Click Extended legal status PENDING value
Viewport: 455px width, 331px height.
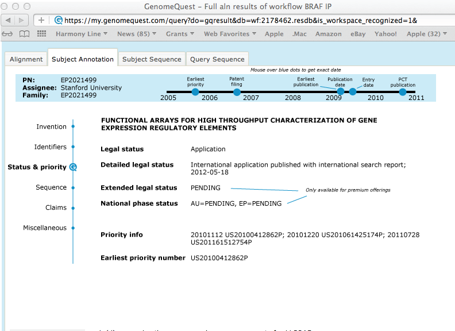point(206,188)
